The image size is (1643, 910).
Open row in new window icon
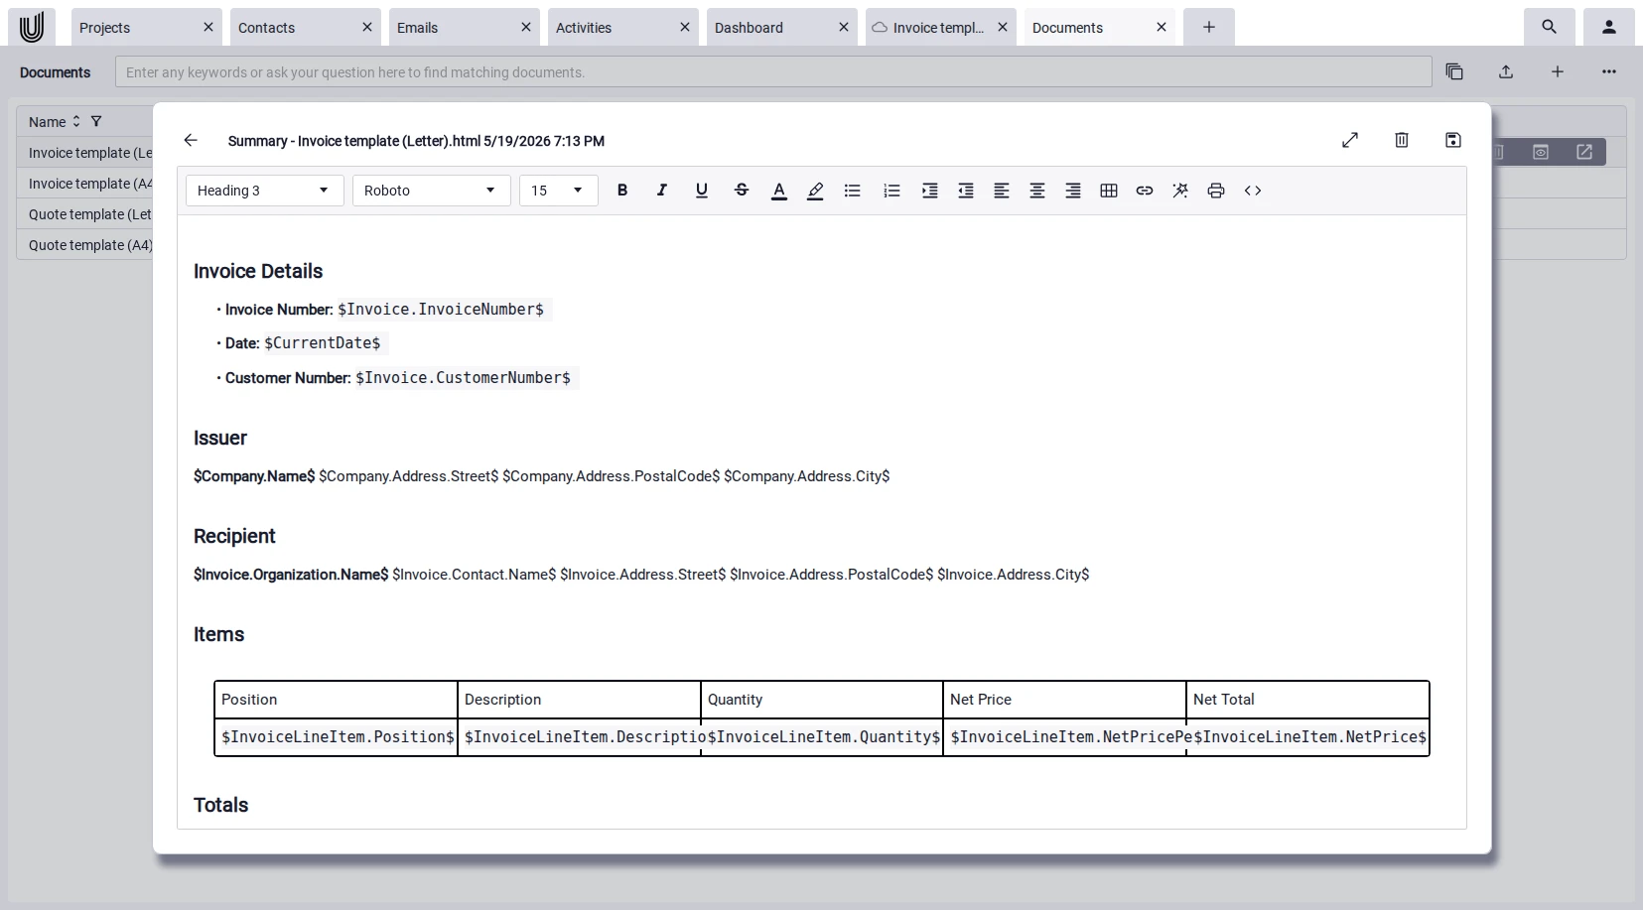(1584, 152)
